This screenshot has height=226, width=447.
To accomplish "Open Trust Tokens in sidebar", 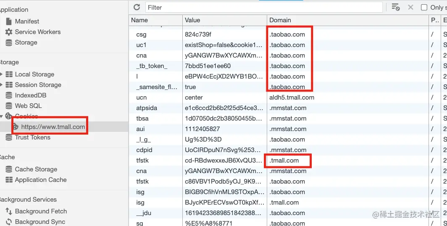I will pos(32,137).
